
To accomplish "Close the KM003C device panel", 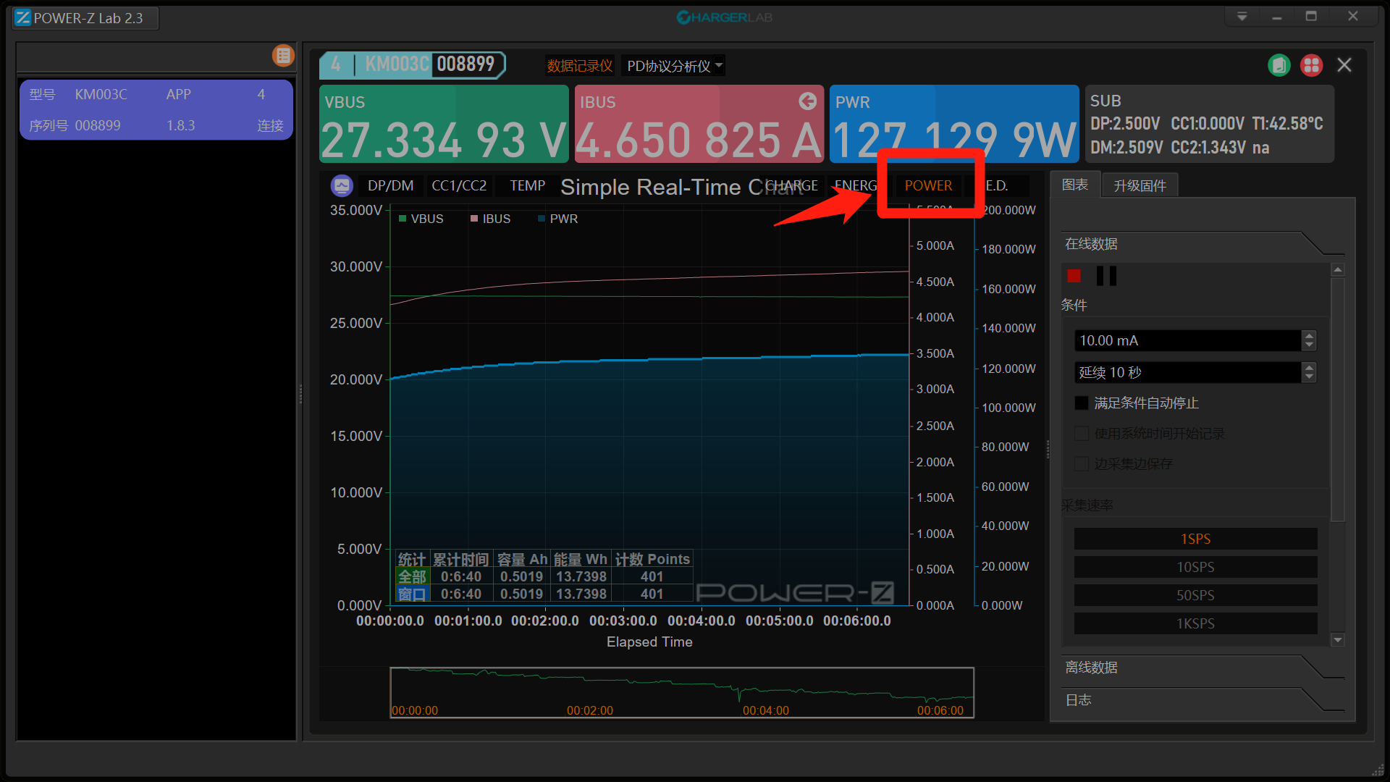I will [x=1344, y=65].
